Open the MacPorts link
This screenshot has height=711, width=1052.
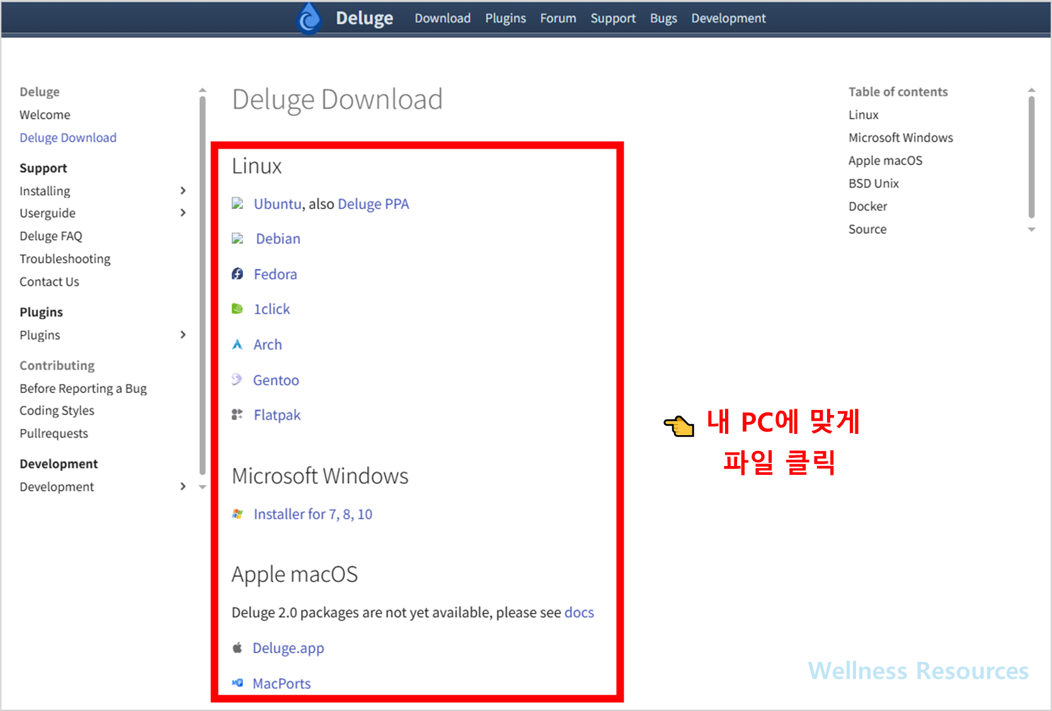pyautogui.click(x=282, y=683)
